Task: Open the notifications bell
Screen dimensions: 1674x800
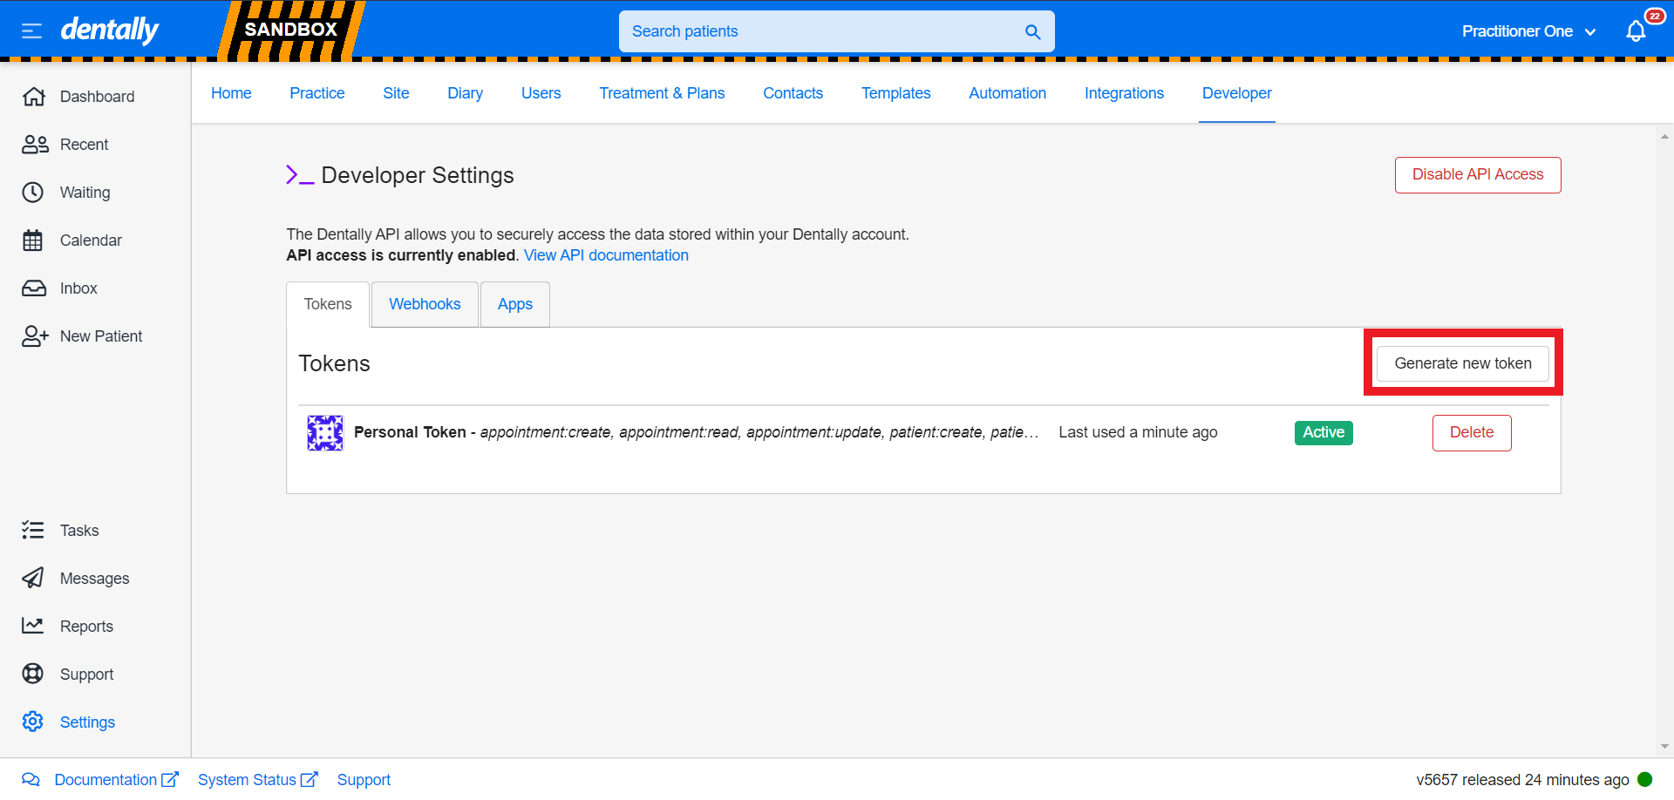Action: pos(1636,31)
